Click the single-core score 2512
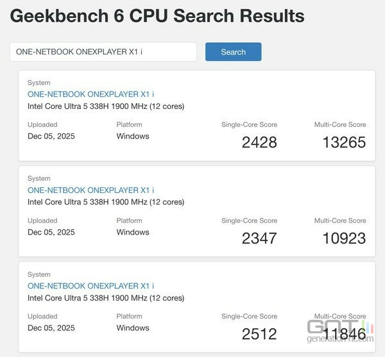Viewport: 385px width, 357px height. [259, 334]
